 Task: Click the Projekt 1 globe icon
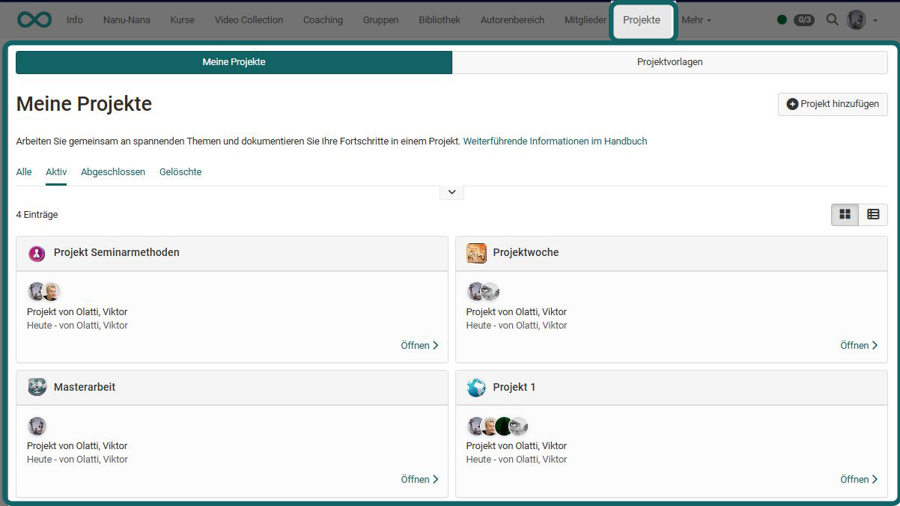(x=476, y=387)
